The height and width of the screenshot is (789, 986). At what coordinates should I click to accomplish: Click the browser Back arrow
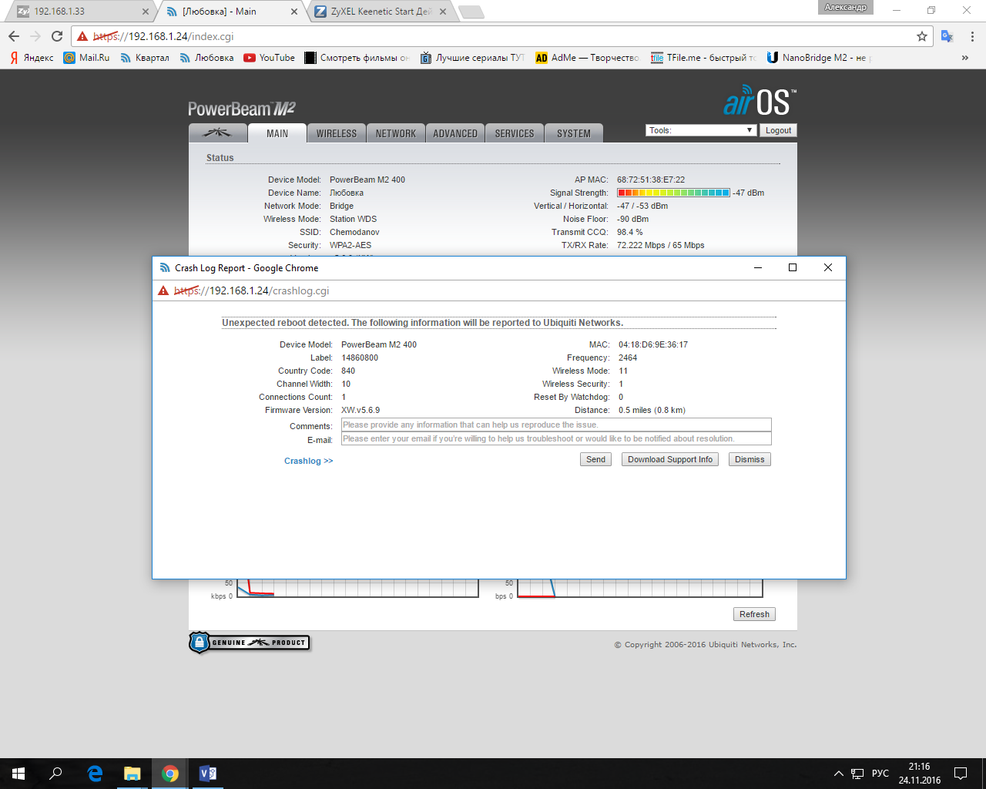[x=14, y=36]
